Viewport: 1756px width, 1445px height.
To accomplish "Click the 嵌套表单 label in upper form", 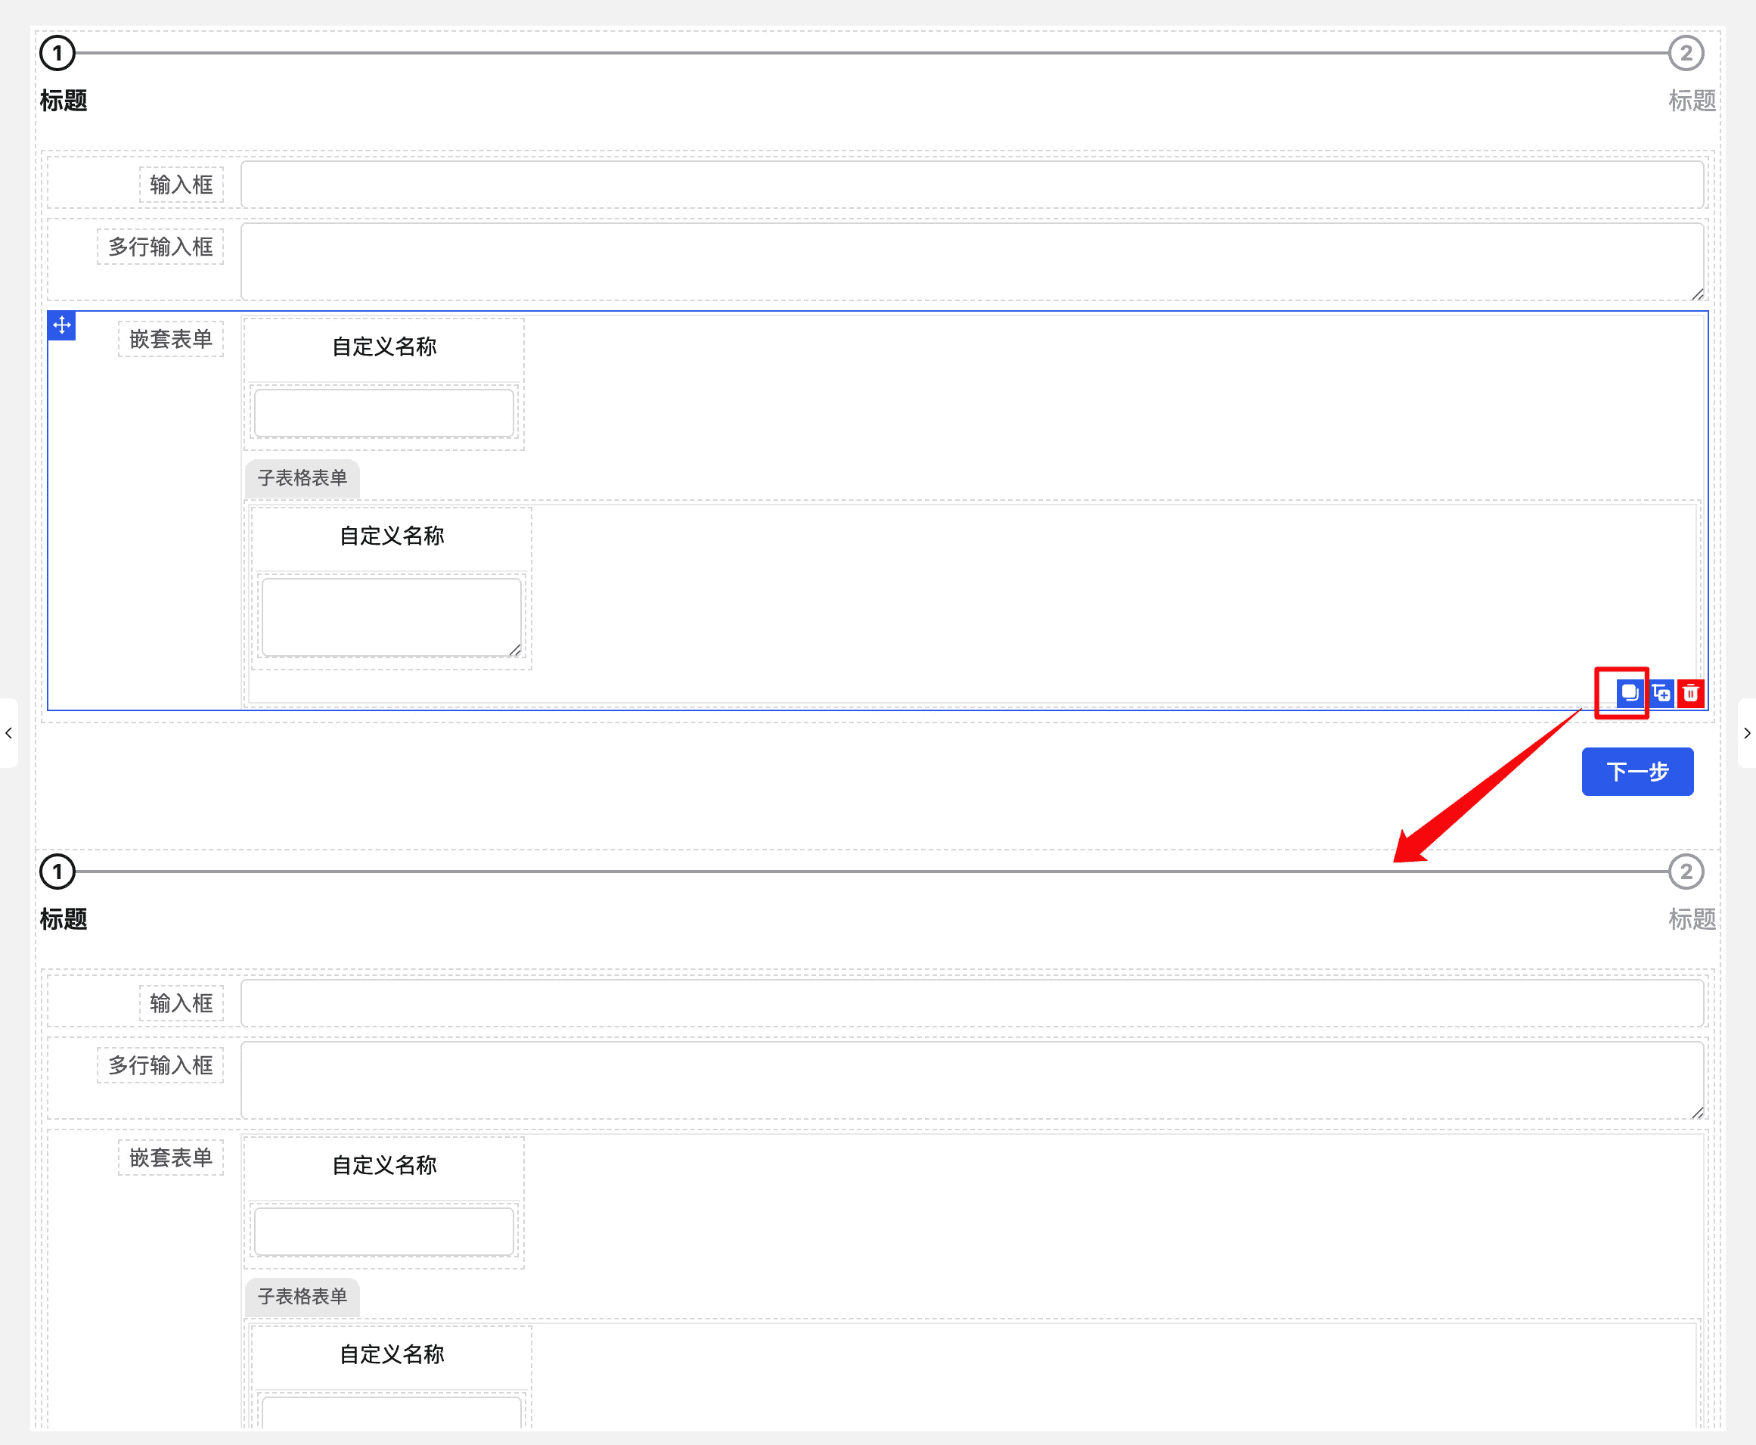I will tap(170, 339).
